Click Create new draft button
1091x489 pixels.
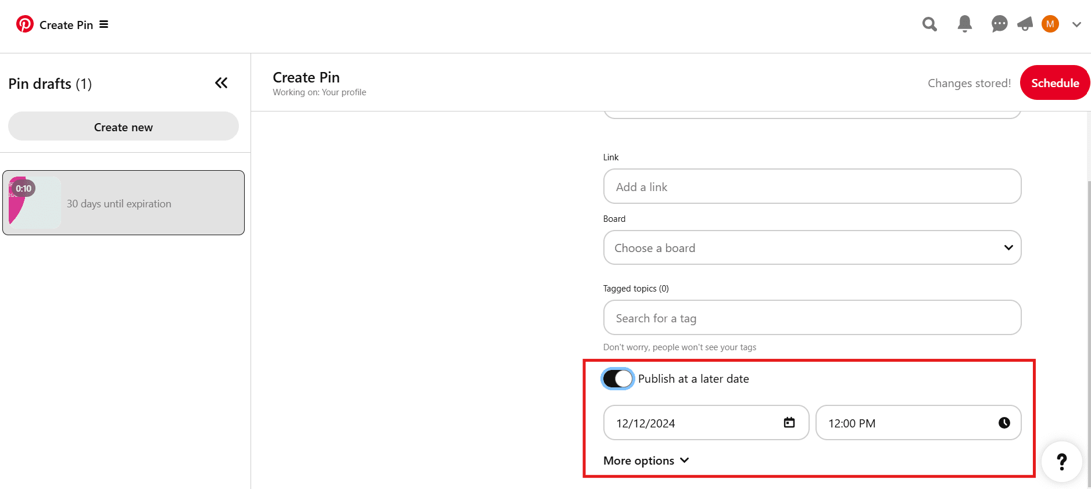pyautogui.click(x=123, y=127)
